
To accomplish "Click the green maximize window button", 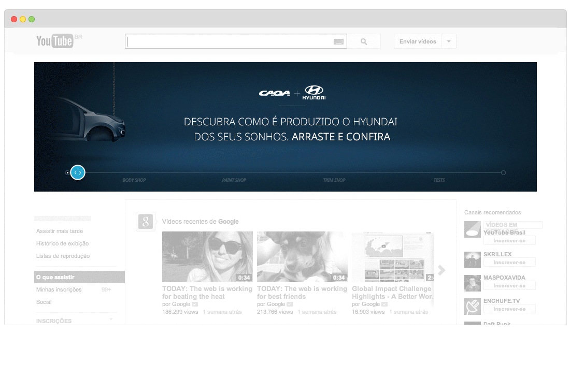I will click(32, 19).
